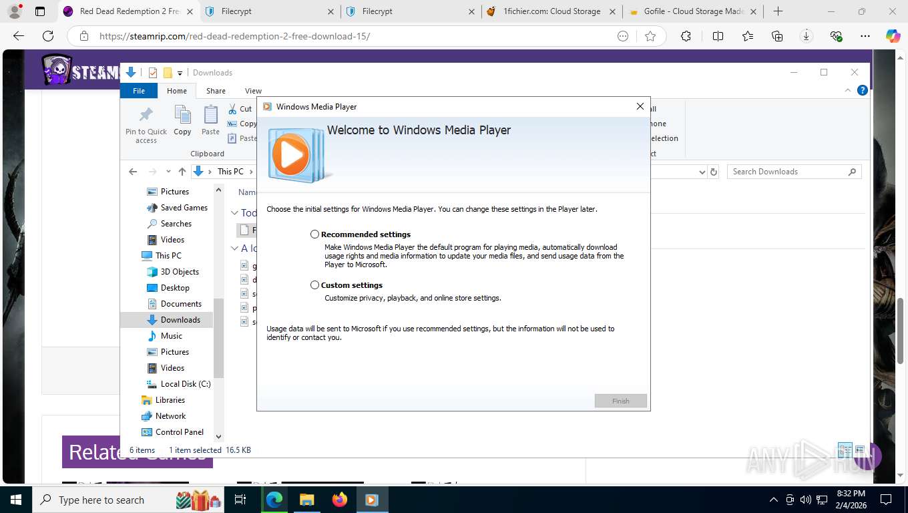Add page to favorites star icon
This screenshot has height=513, width=908.
(x=650, y=36)
